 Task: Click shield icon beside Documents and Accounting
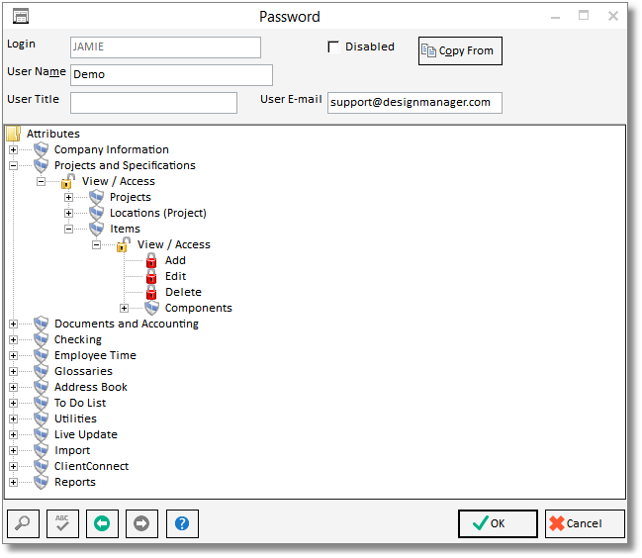click(41, 324)
